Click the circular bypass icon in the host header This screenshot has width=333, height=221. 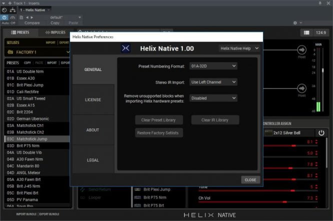[4, 10]
